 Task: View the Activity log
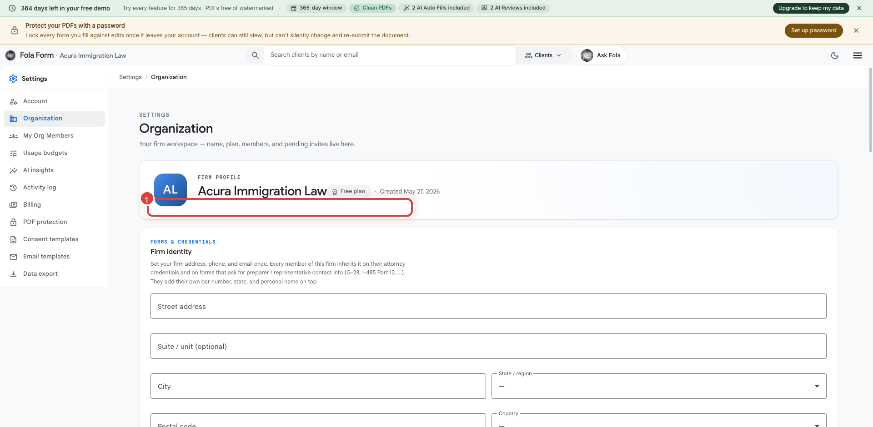click(x=54, y=188)
